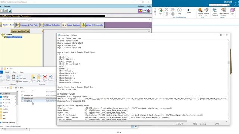The height and width of the screenshot is (134, 239).
Task: Click the context help question-arrow icon in Post Builder
Action: tap(144, 11)
